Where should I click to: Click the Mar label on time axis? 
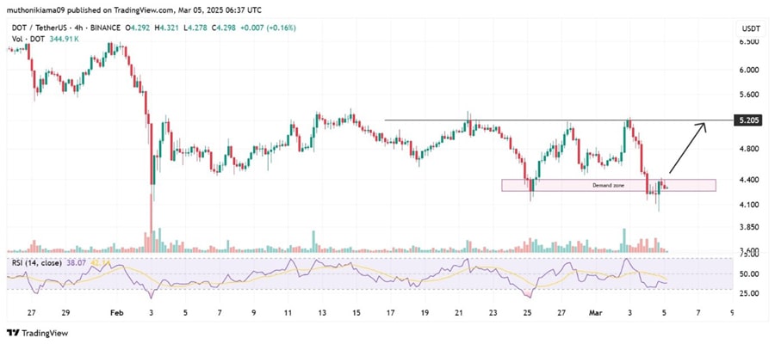594,312
